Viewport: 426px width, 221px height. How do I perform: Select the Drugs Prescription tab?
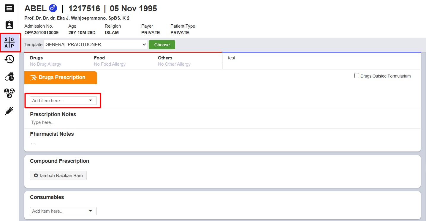click(x=61, y=78)
